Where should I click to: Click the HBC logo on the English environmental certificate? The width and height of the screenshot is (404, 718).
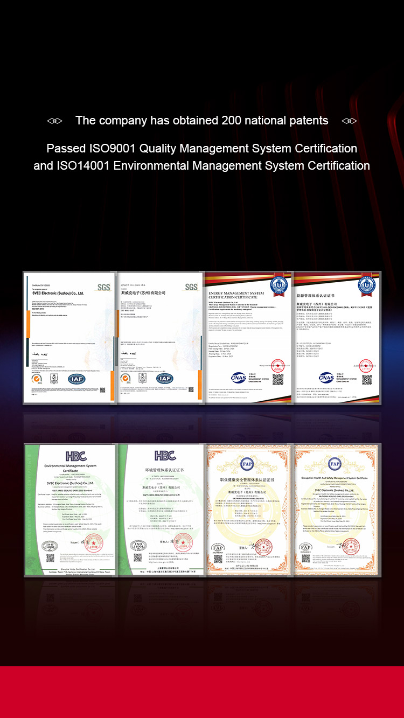click(x=76, y=456)
